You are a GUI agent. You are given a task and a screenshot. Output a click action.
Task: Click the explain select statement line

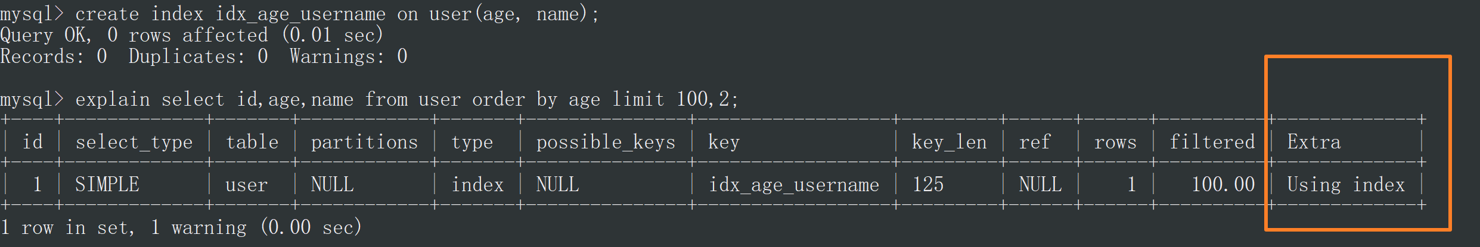(370, 99)
